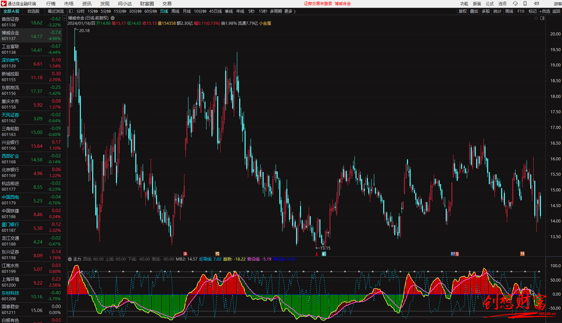562x323 pixels.
Task: Open the 资讯 menu
Action: (87, 4)
